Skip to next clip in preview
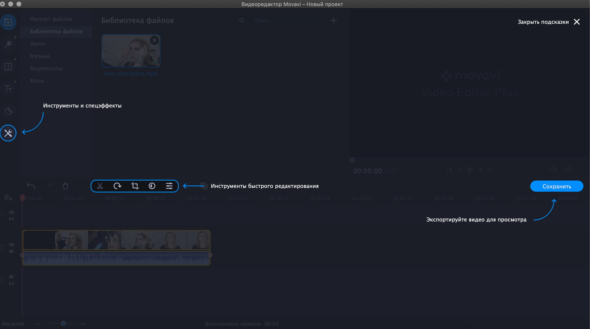 tap(491, 170)
